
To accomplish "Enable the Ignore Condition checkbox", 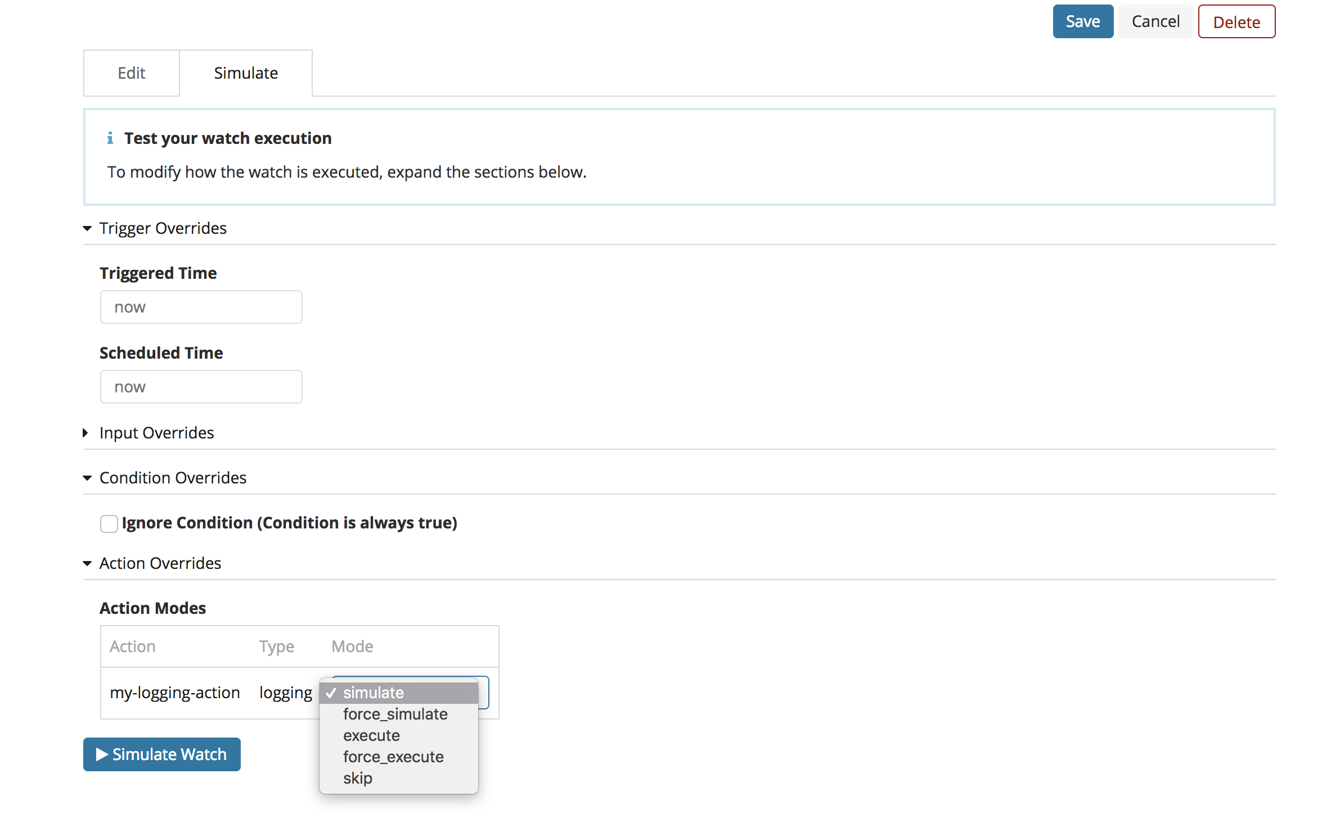I will click(109, 523).
